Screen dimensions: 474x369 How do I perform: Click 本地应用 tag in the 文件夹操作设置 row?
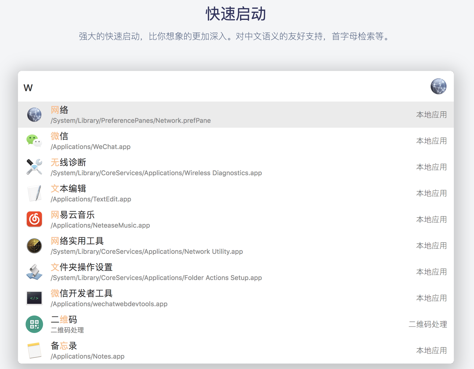click(432, 272)
